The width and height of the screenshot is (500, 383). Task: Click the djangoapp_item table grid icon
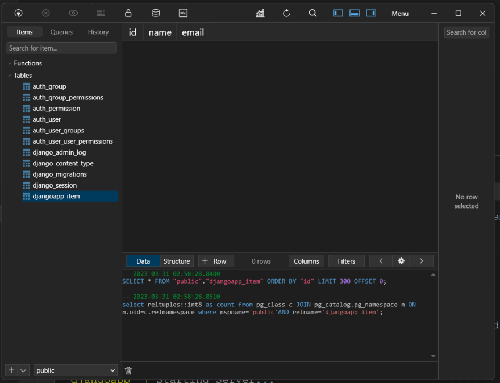27,197
